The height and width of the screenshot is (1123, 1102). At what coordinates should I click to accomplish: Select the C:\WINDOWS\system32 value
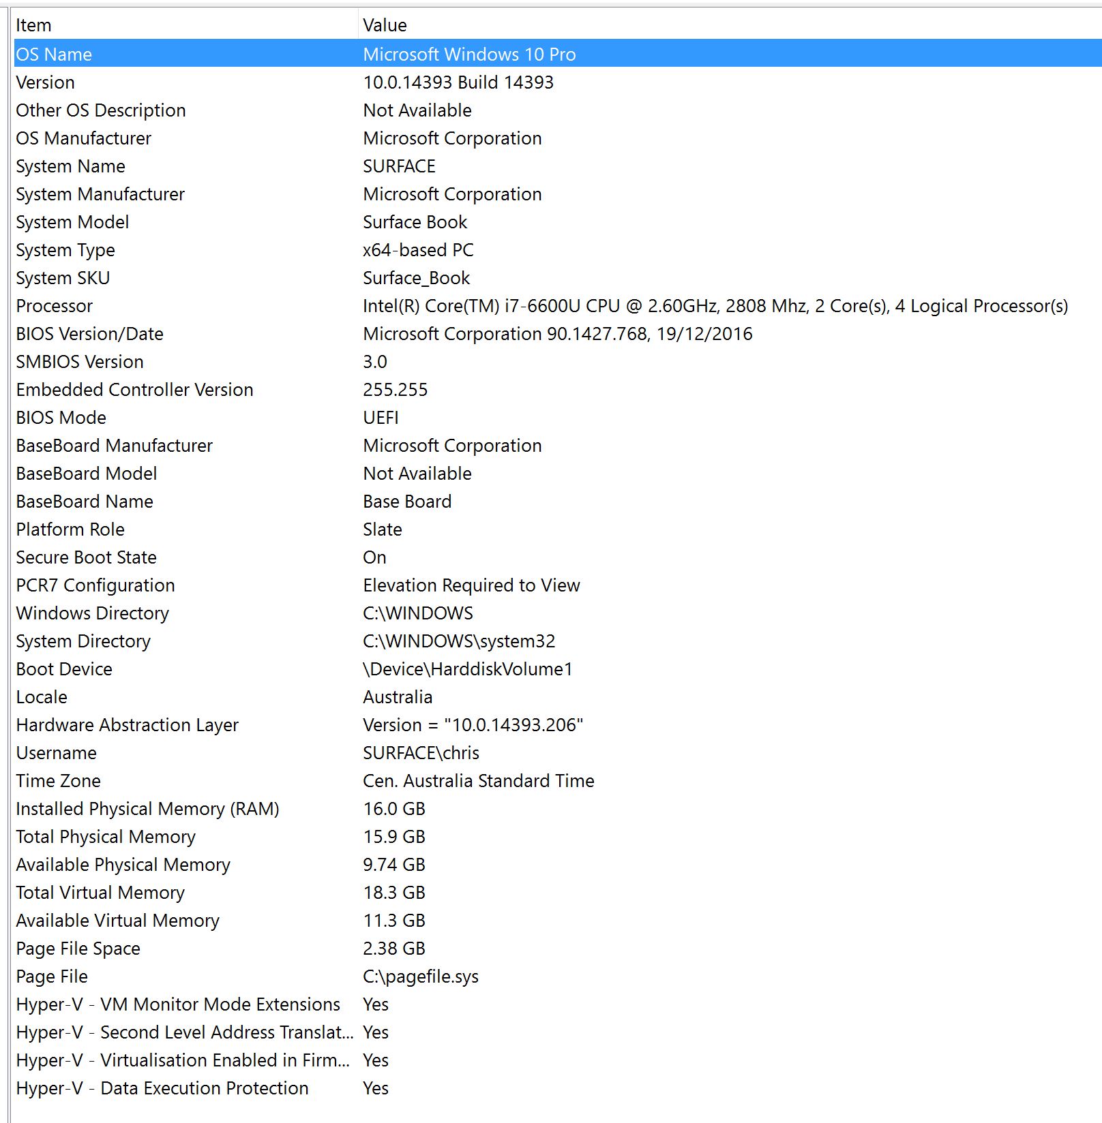pos(459,641)
